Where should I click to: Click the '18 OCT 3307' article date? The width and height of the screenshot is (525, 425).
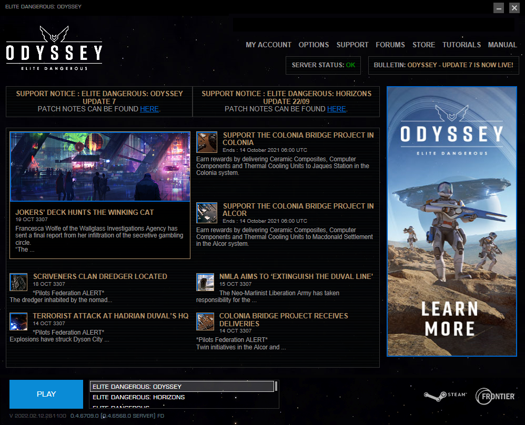[x=49, y=284]
